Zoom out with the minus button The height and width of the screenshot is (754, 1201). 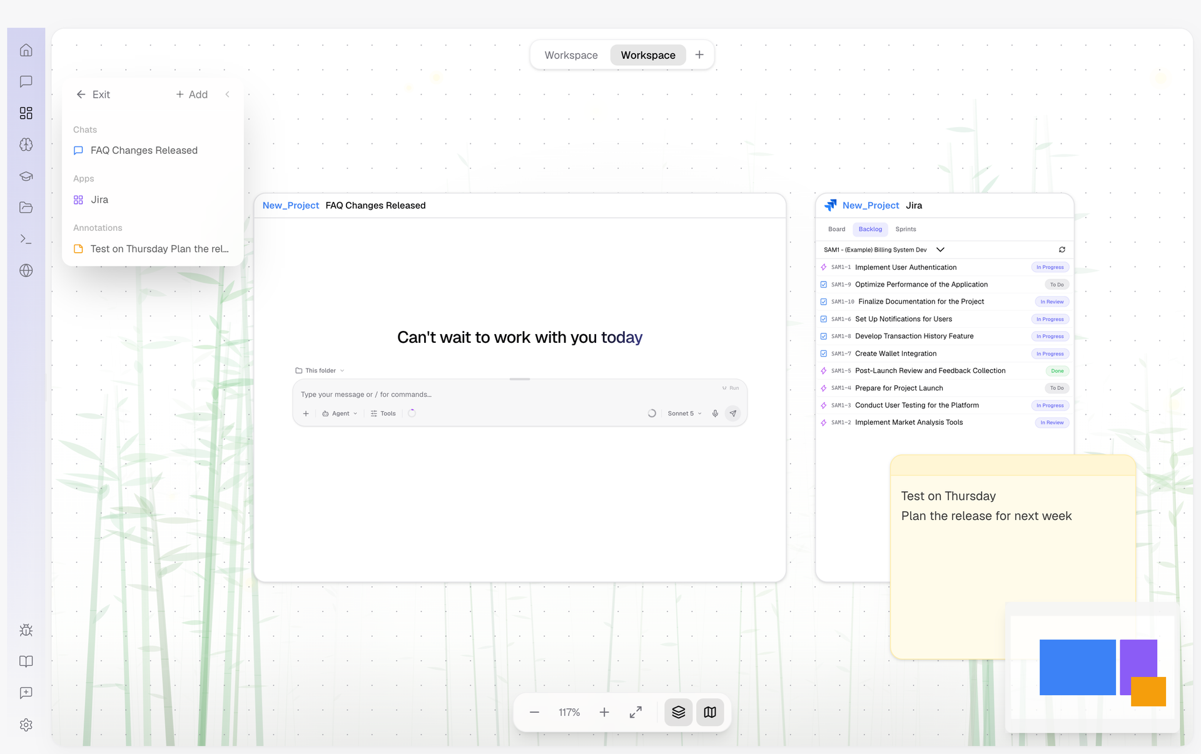pos(534,712)
